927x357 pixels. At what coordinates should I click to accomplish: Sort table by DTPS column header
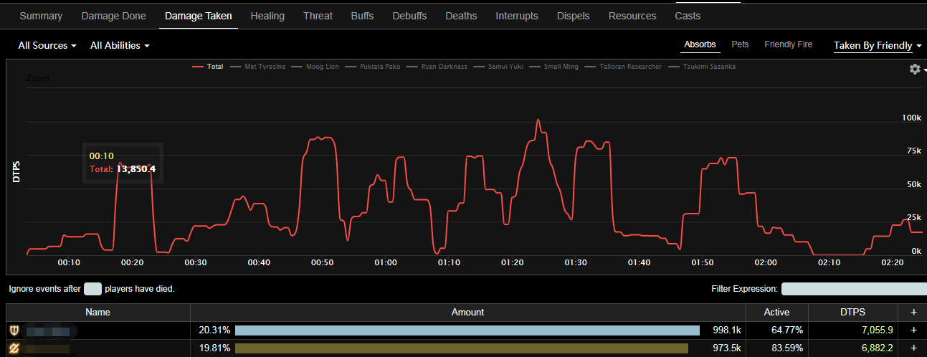pyautogui.click(x=852, y=313)
